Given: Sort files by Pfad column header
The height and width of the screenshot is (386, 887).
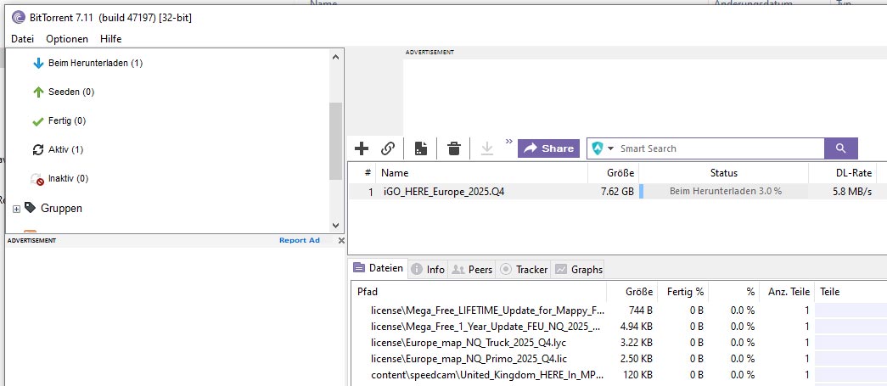Looking at the screenshot, I should click(479, 292).
